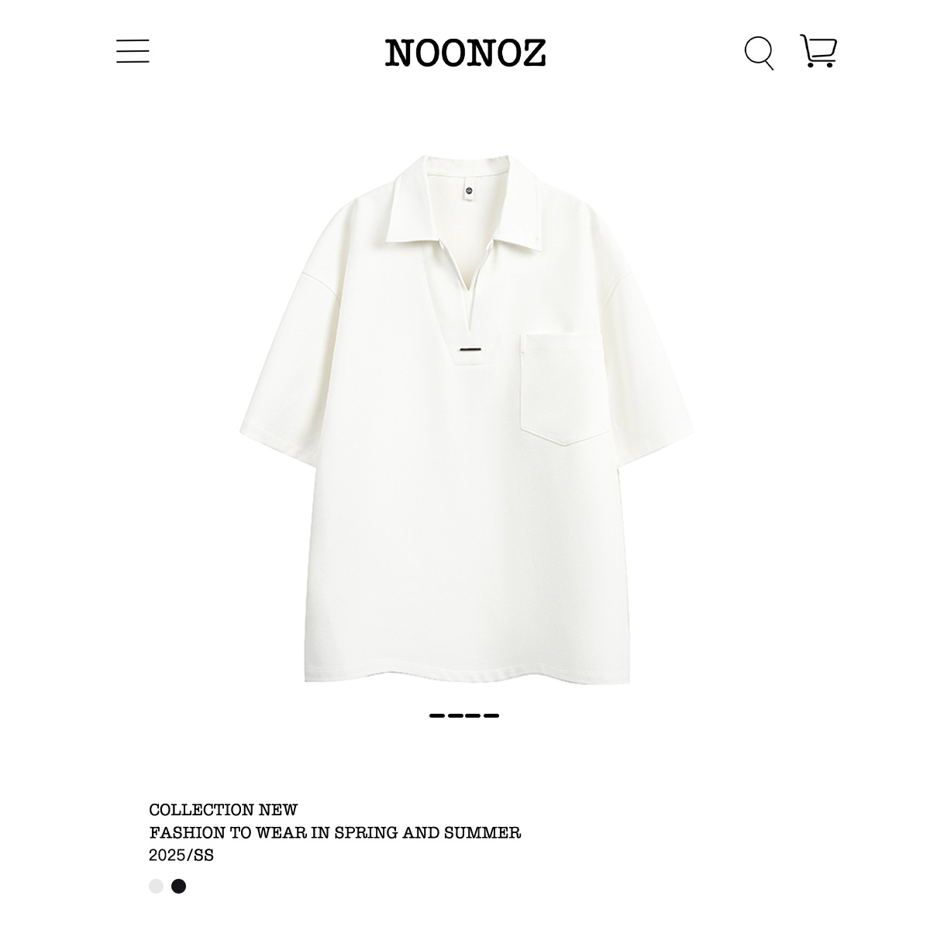Open the hamburger navigation menu
The width and height of the screenshot is (930, 930).
pos(133,51)
